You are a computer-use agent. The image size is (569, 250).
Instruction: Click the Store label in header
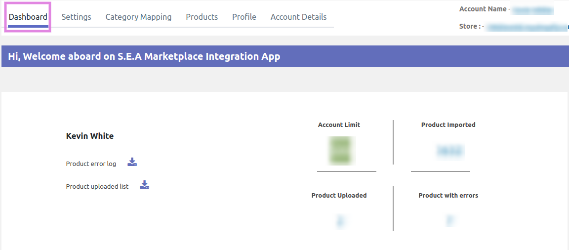(x=470, y=27)
